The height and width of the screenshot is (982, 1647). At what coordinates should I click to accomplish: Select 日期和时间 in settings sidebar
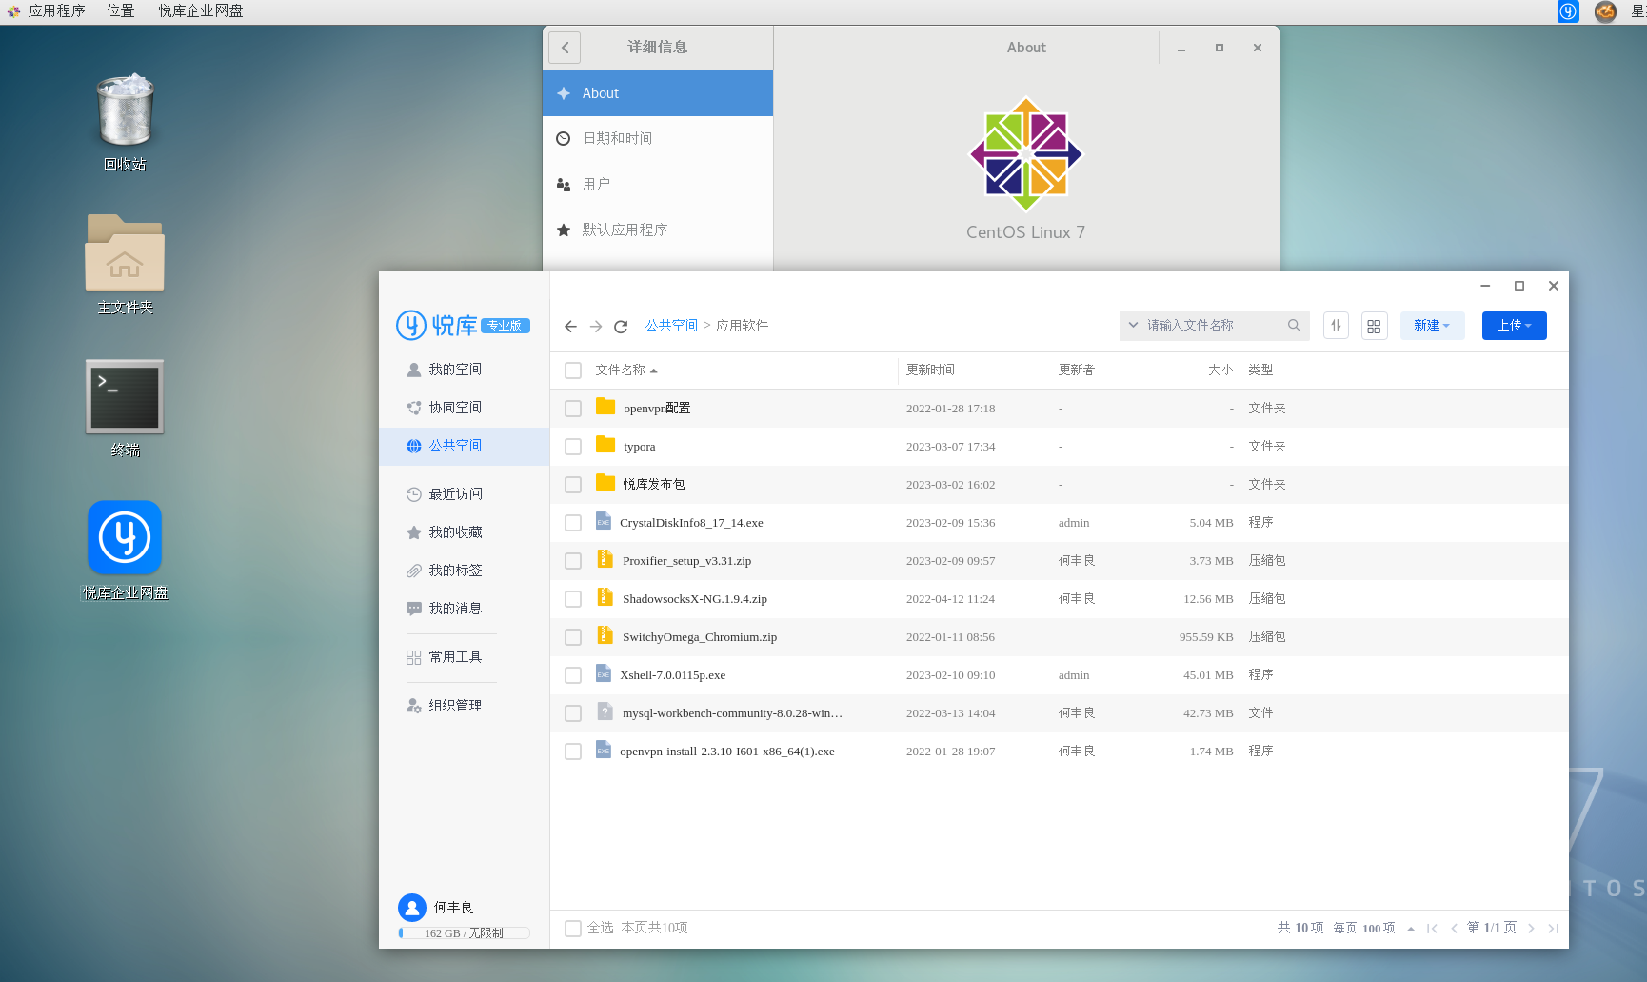[617, 139]
